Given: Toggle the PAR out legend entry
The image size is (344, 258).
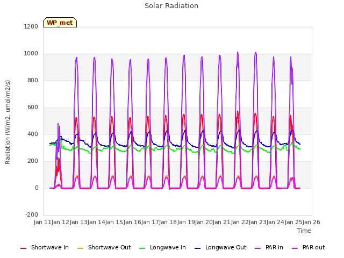Looking at the screenshot, I should pos(308,248).
